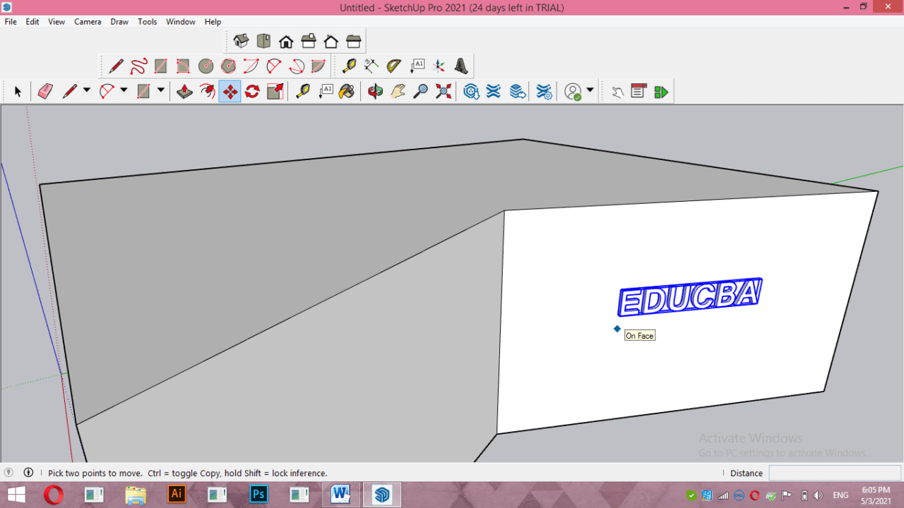Pick the Paint Bucket tool
The height and width of the screenshot is (508, 904).
346,91
